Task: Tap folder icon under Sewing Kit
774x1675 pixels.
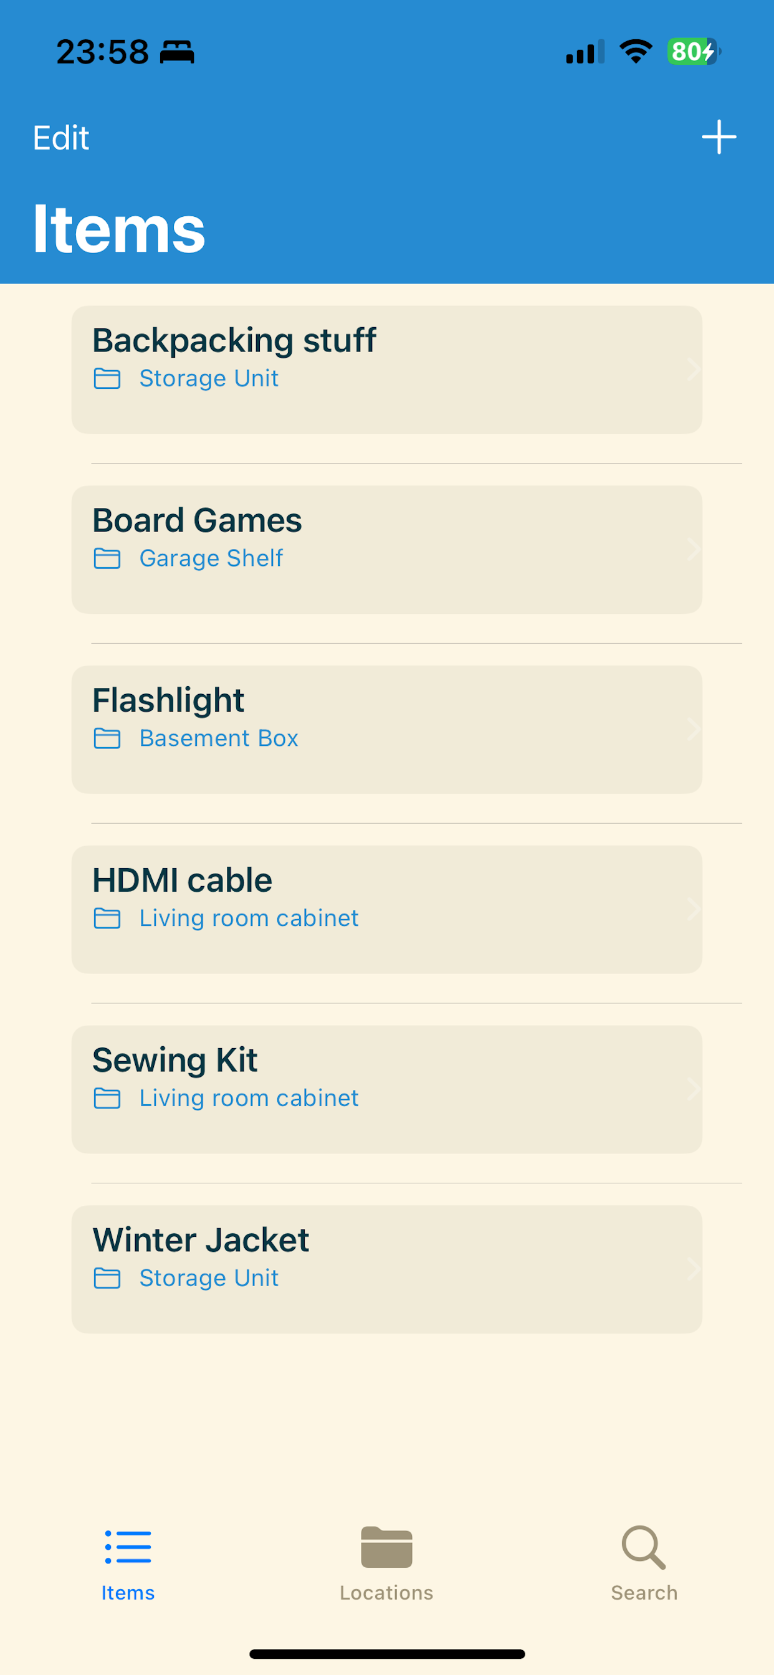Action: [x=107, y=1098]
